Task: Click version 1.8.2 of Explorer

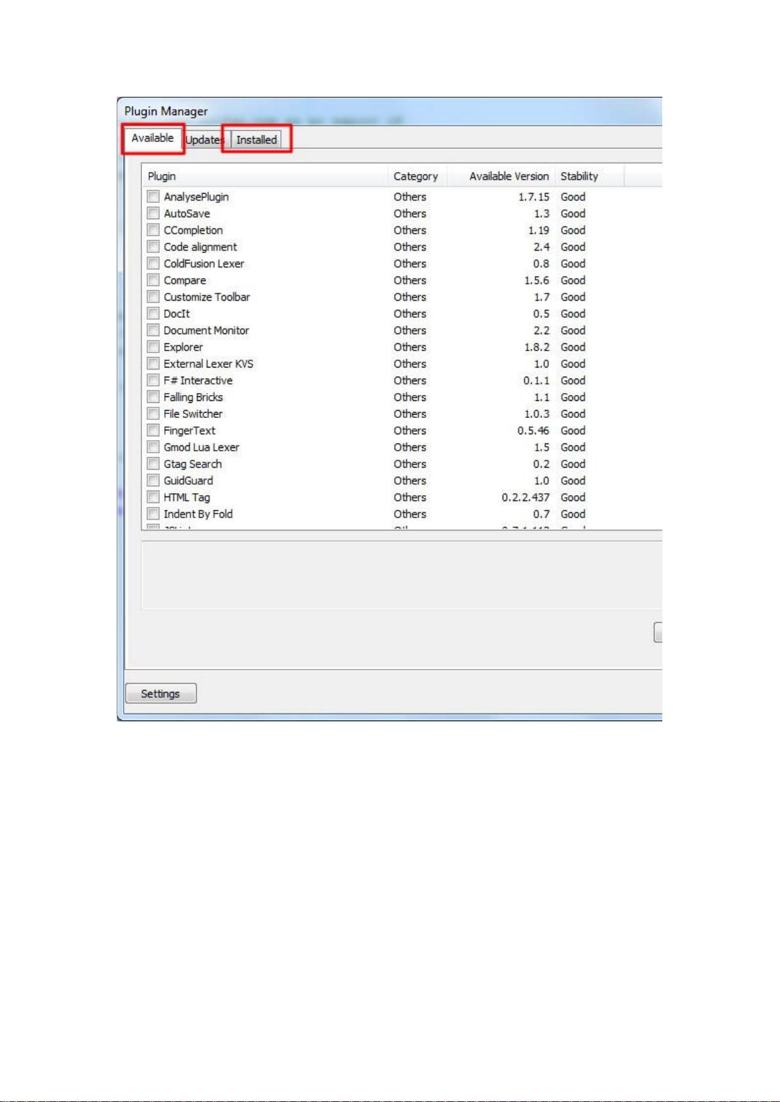Action: pyautogui.click(x=537, y=347)
